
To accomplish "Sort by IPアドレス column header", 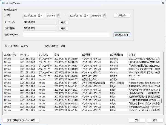I will [x=28, y=55].
